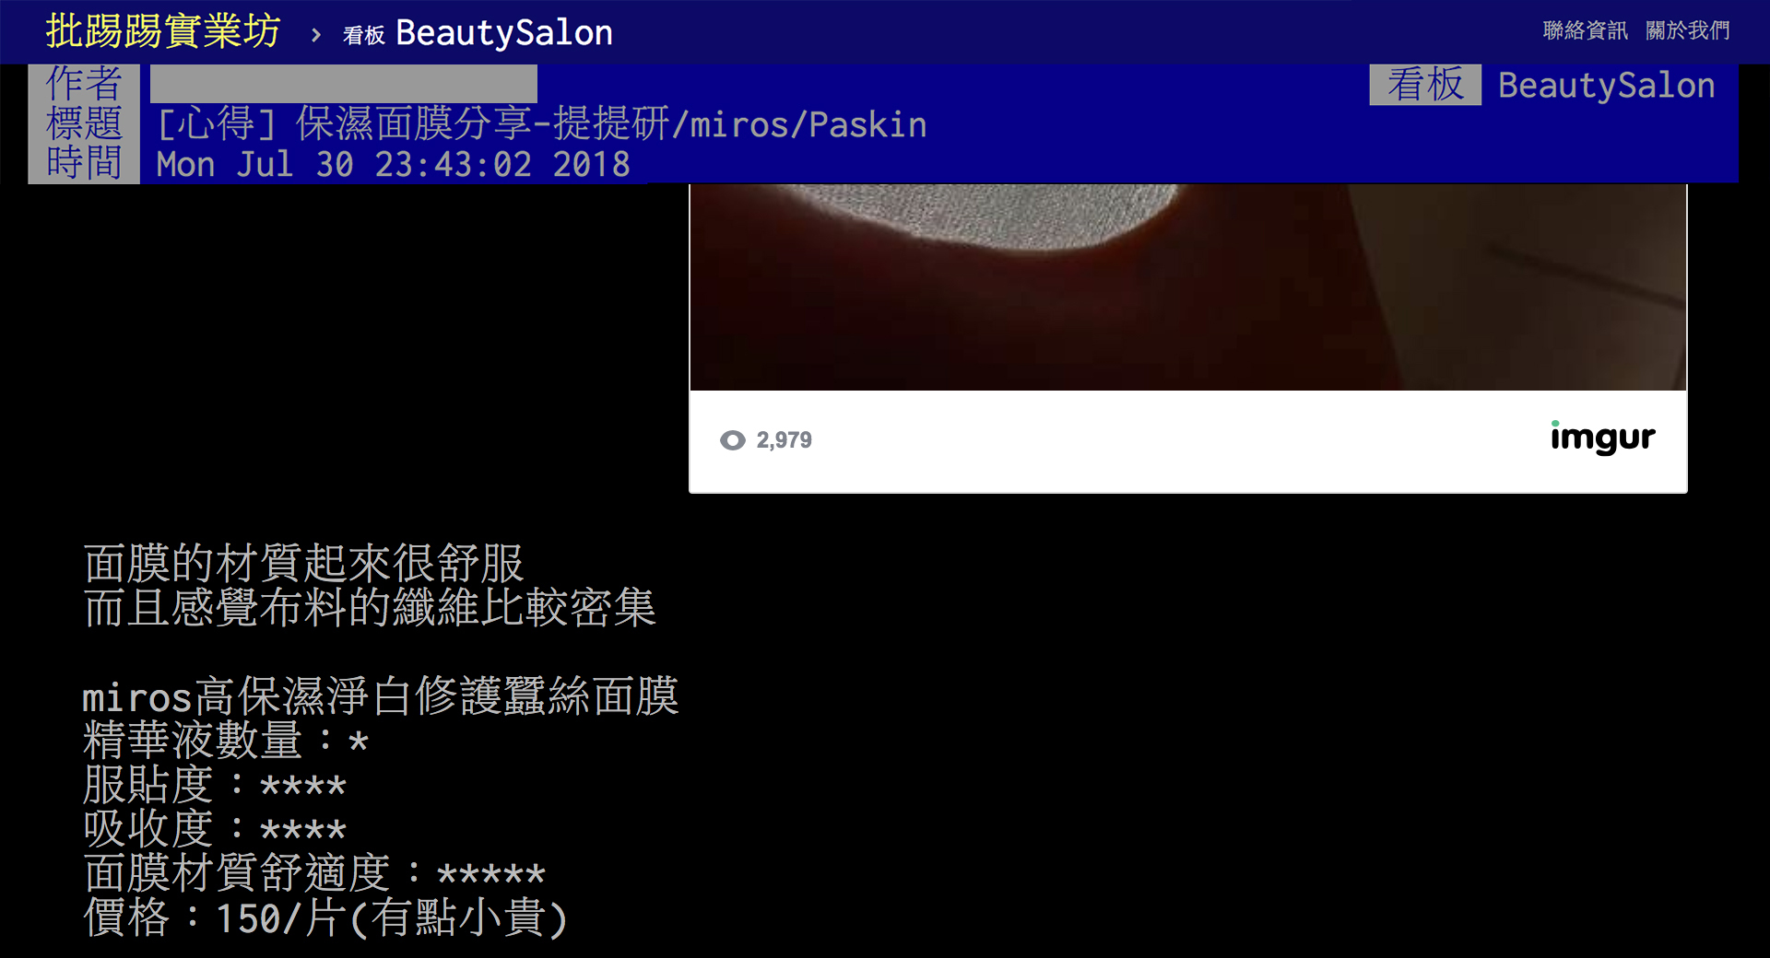Select the article title 保濕面膜分享

click(542, 124)
